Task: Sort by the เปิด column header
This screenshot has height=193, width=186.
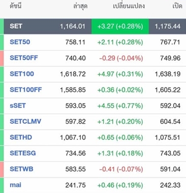Action: point(177,6)
